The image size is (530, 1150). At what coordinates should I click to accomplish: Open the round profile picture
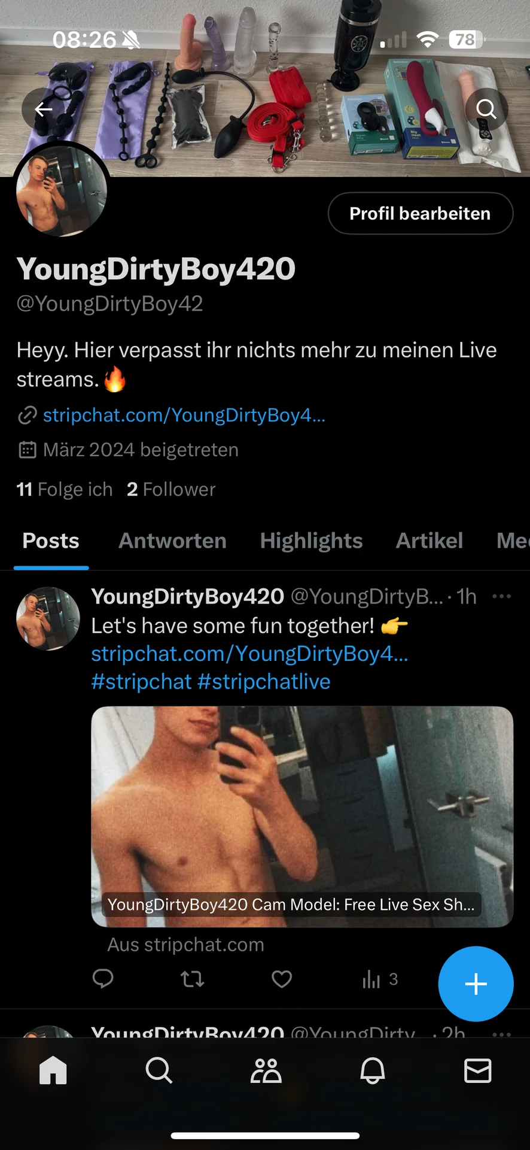[62, 189]
